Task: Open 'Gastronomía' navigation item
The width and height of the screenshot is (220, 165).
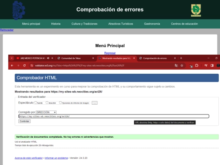Action: tap(152, 24)
